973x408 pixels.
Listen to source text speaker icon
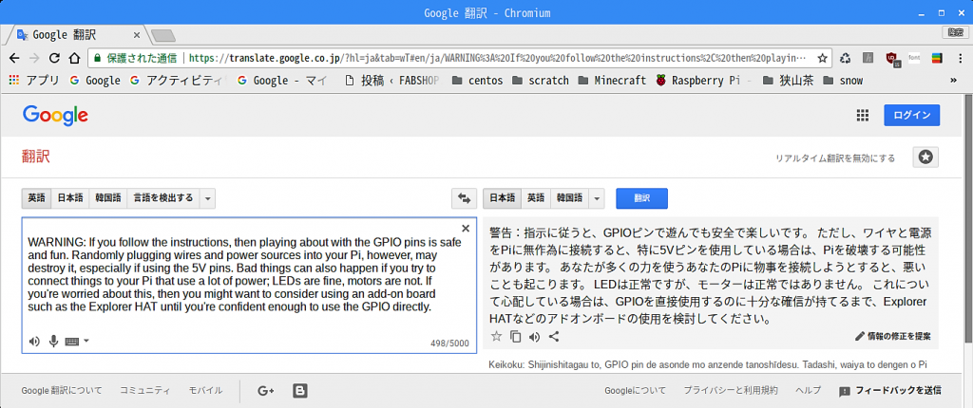pos(35,341)
